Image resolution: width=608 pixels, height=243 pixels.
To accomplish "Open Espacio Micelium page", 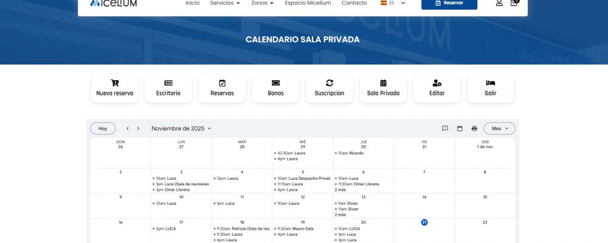I will (x=308, y=3).
